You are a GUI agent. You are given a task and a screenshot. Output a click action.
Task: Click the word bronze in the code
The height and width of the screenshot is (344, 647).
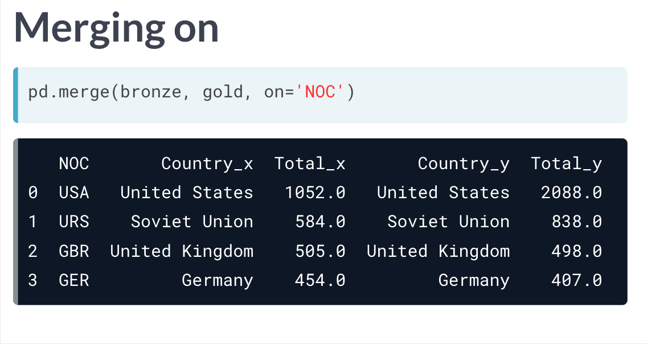click(150, 92)
